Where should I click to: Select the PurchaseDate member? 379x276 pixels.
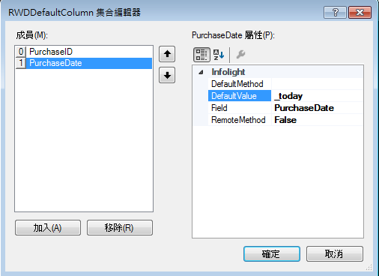tap(84, 63)
